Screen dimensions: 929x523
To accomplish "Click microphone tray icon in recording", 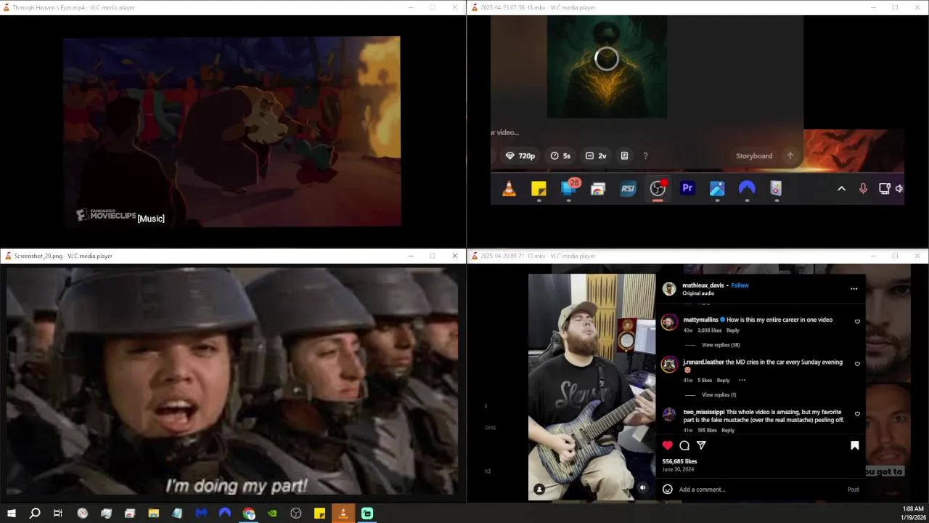I will coord(863,188).
